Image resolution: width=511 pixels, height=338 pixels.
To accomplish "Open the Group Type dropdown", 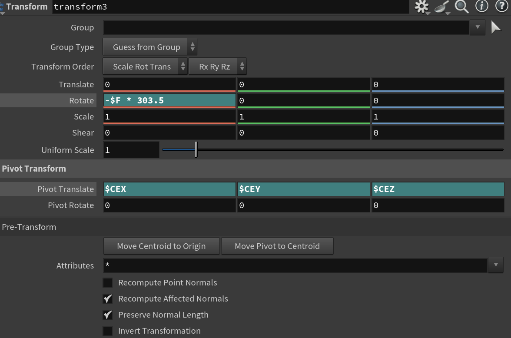I will point(150,47).
